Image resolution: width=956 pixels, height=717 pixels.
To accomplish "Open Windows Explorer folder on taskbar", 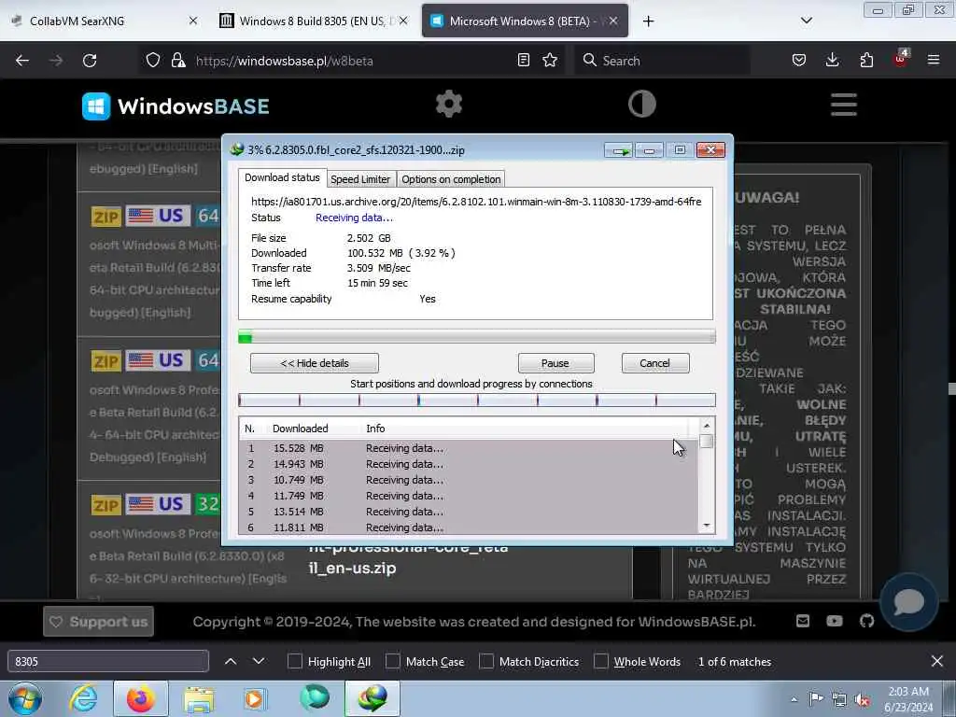I will (199, 698).
